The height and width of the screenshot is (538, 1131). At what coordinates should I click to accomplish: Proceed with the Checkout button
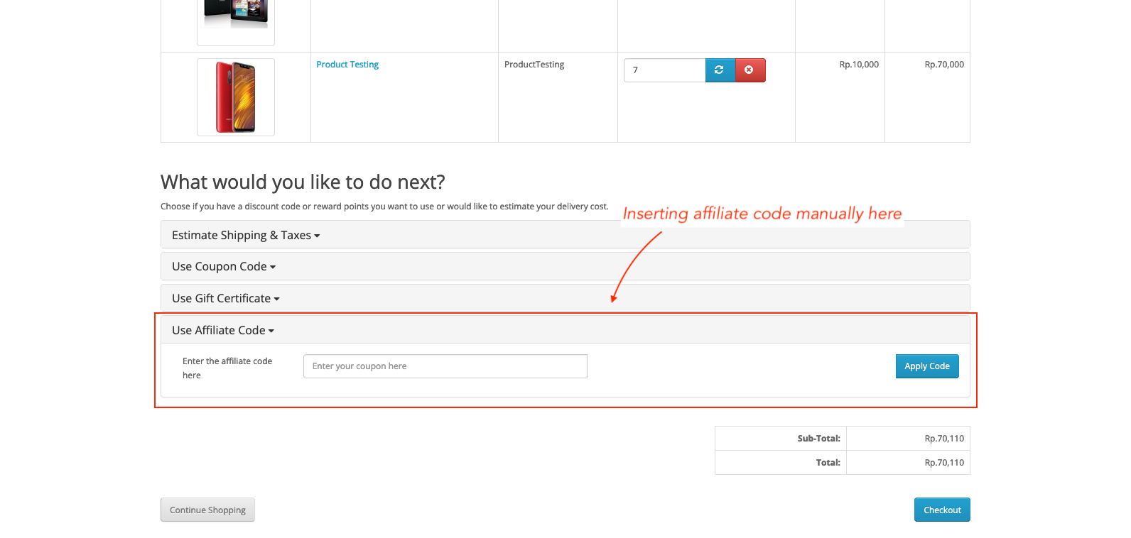pyautogui.click(x=941, y=510)
